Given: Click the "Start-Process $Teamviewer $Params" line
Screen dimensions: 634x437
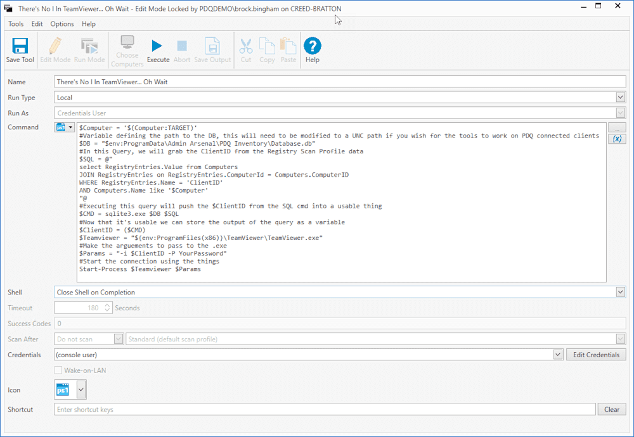Looking at the screenshot, I should (x=140, y=269).
